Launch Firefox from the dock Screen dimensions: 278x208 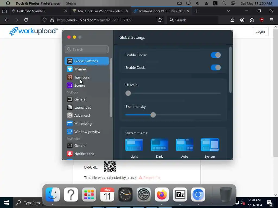[x=162, y=194]
